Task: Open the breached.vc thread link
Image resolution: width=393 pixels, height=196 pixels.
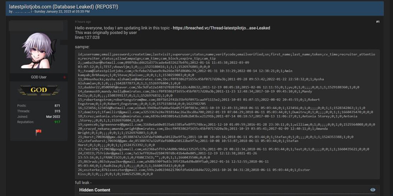Action: 221,28
